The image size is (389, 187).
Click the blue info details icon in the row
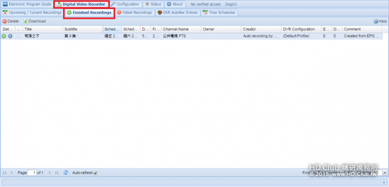[10, 36]
